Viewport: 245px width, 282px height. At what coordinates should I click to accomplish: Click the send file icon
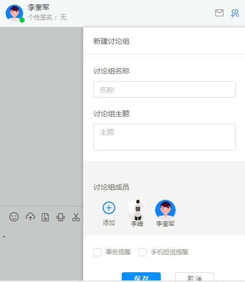tap(45, 217)
